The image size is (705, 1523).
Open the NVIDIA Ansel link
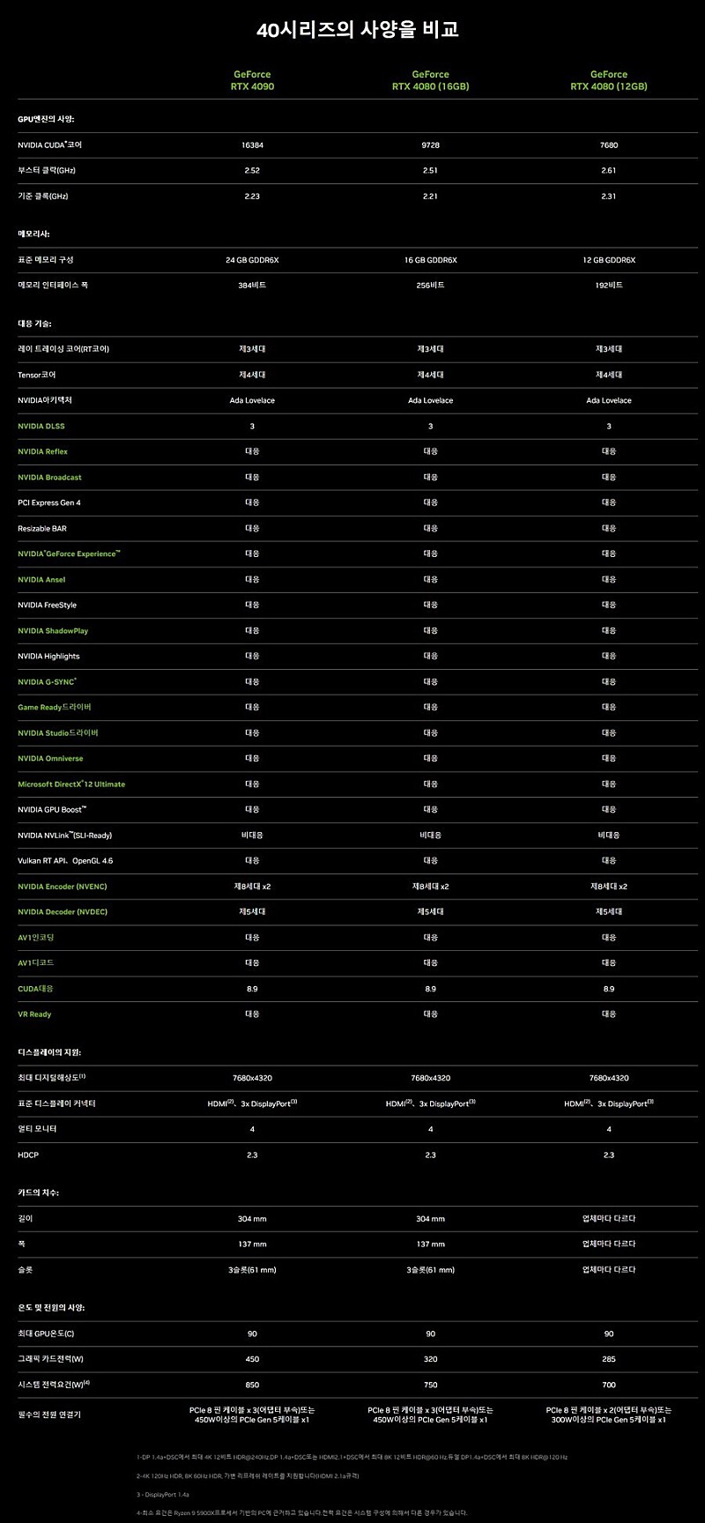41,580
